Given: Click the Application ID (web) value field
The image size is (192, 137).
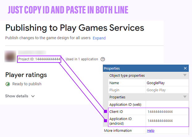Looking at the screenshot, I should pos(167,104).
